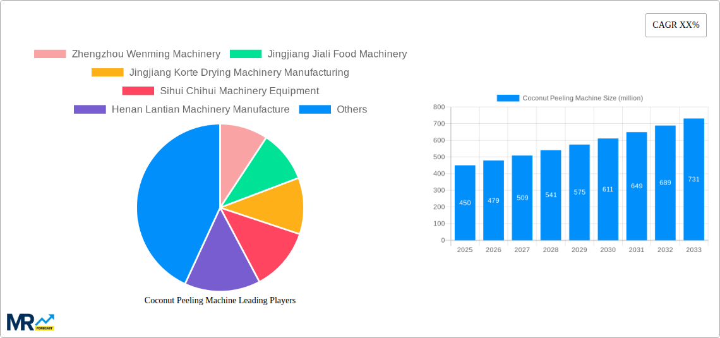Click Coconut Peeling Machine Leading Players caption
Viewport: 720px width, 338px height.
tap(220, 300)
